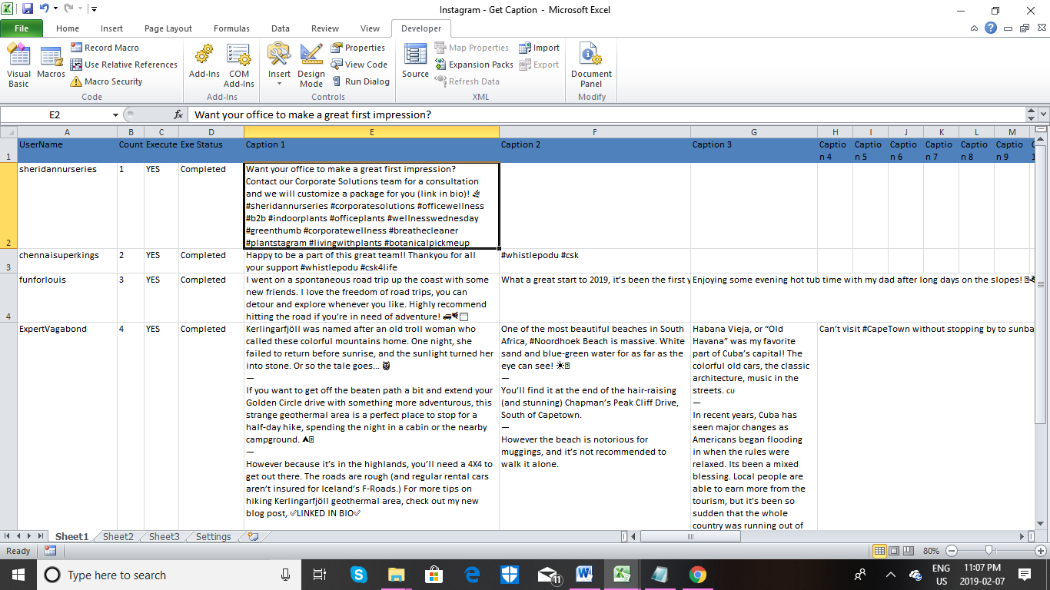
Task: Click Import XML data
Action: (x=540, y=48)
